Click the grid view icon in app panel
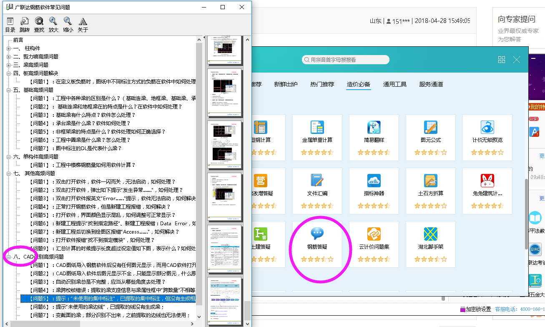This screenshot has width=545, height=327. pos(502,60)
